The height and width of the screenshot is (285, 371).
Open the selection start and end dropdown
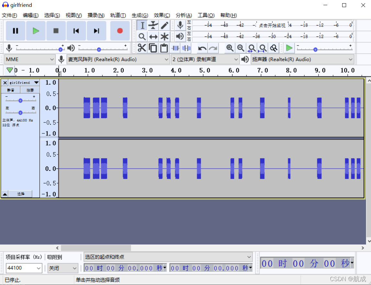point(168,257)
